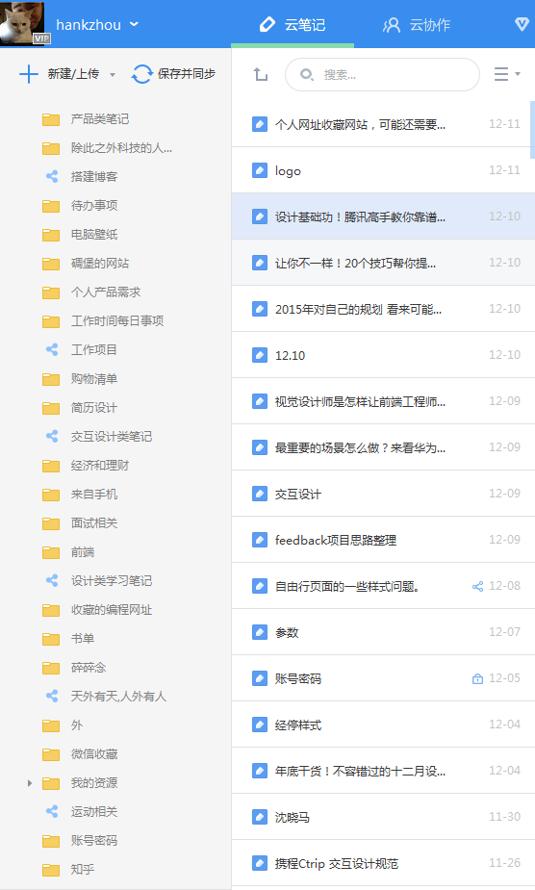The image size is (535, 890).
Task: Click the 电脑壁纸 folder icon
Action: (51, 235)
